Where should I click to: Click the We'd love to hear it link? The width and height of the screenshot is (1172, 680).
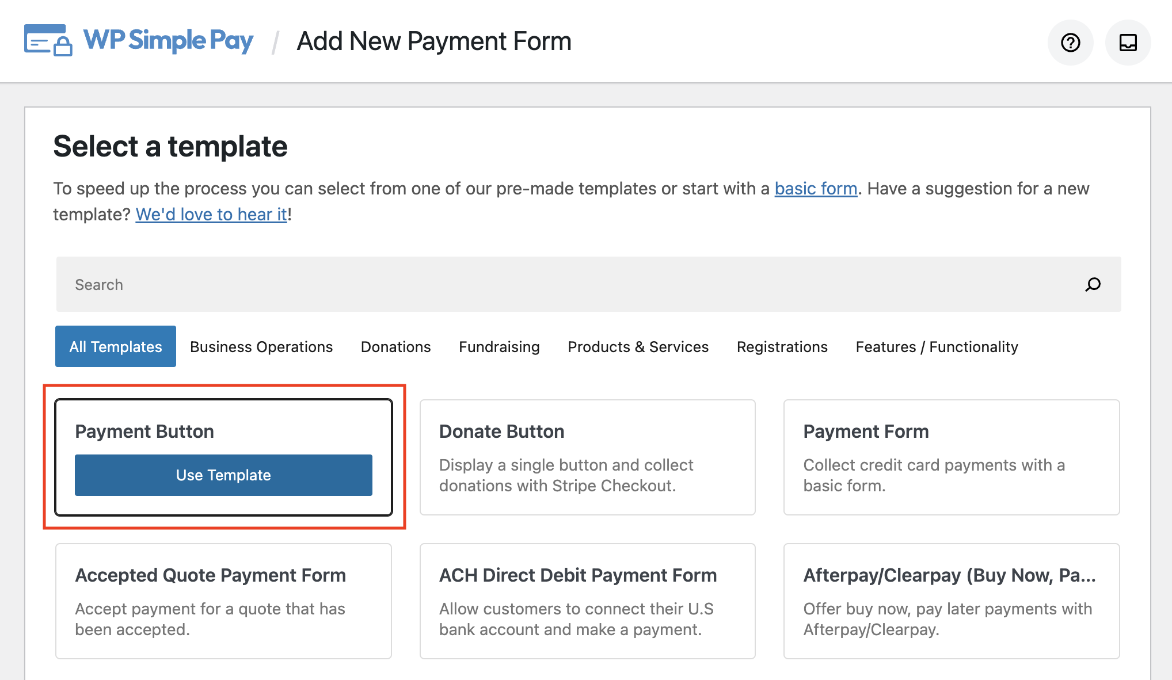211,214
